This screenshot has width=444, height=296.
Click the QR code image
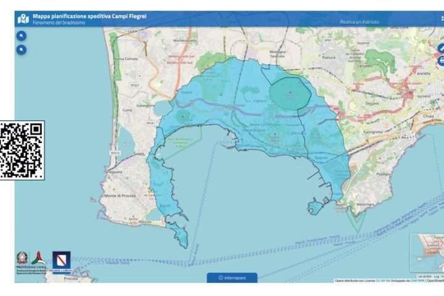[22, 150]
